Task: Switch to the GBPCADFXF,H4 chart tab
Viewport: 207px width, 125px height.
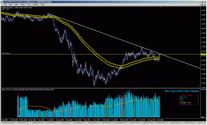Action: coord(162,123)
